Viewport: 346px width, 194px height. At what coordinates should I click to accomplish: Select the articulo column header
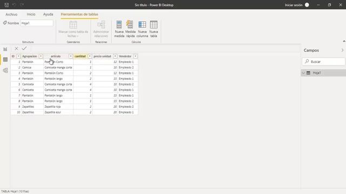click(56, 56)
